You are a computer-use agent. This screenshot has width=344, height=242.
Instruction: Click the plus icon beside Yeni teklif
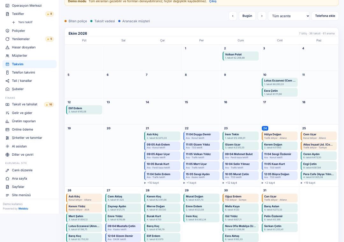coord(14,22)
